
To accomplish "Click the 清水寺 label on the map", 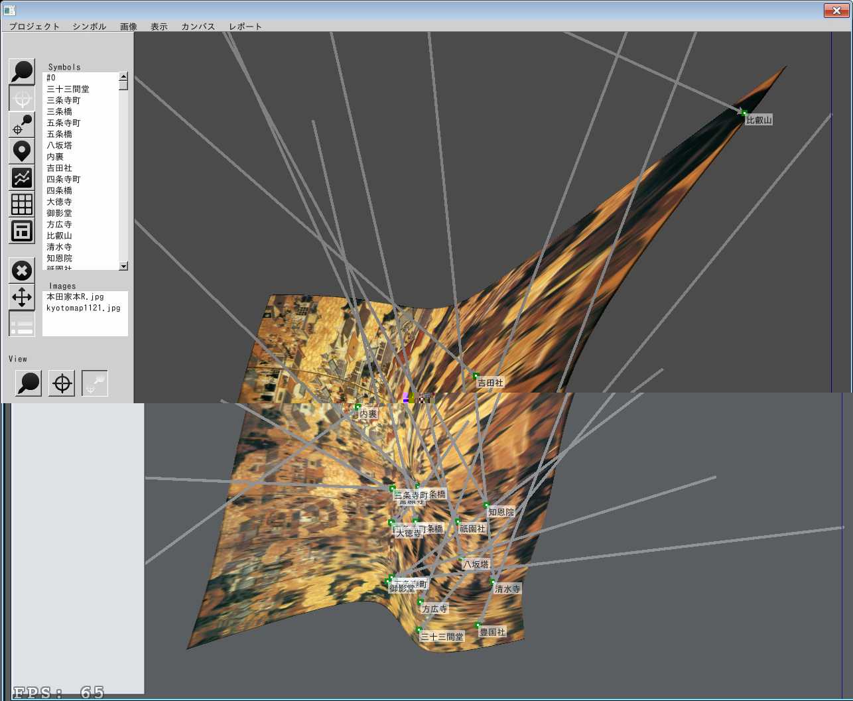I will point(507,588).
